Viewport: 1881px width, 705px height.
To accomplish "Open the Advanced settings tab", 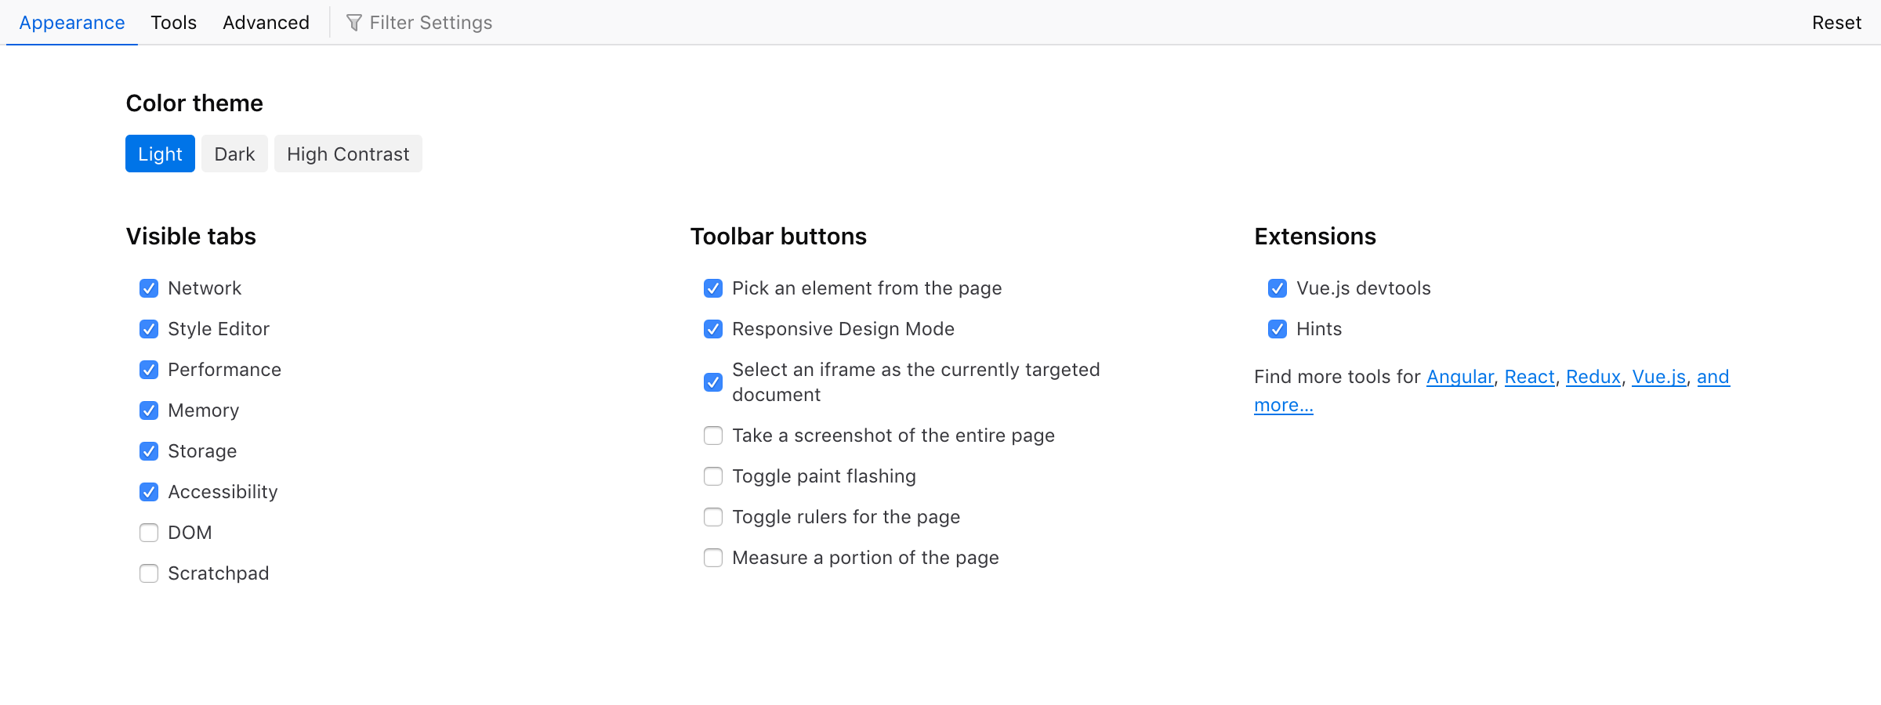I will 266,22.
